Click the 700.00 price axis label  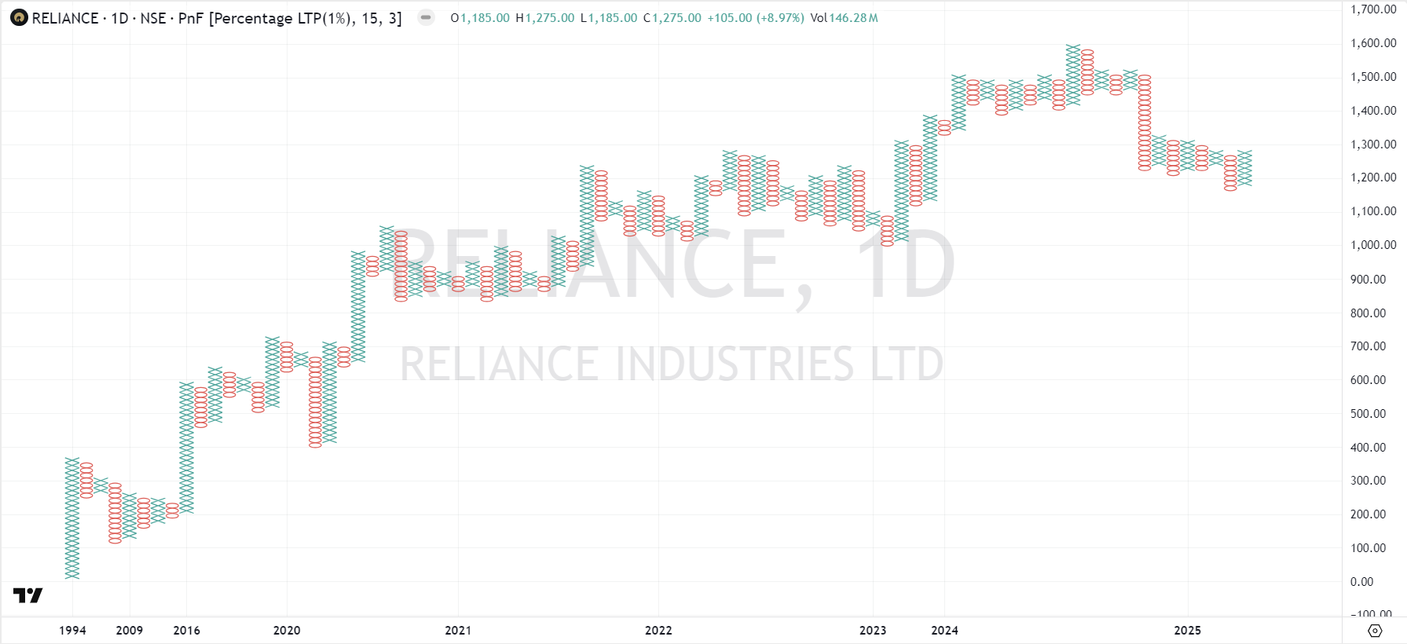(x=1368, y=346)
